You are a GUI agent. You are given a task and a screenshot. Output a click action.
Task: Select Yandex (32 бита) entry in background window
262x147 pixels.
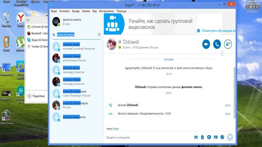pyautogui.click(x=38, y=47)
